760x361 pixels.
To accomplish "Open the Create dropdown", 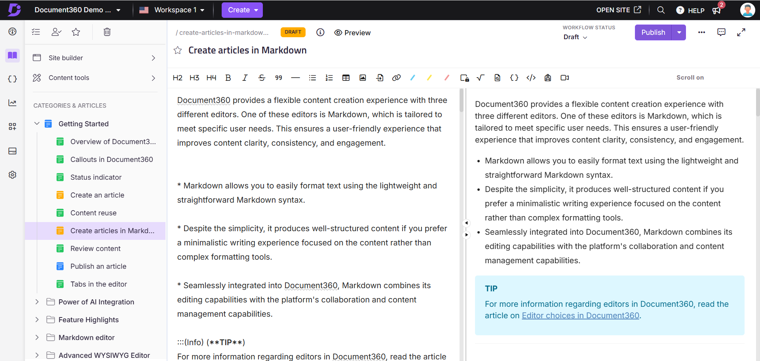I will [242, 10].
